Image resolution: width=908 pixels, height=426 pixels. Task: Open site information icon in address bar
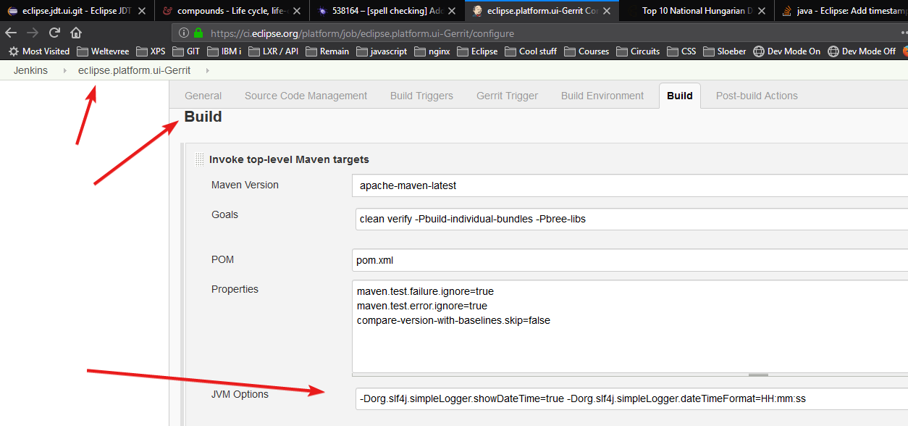point(184,33)
